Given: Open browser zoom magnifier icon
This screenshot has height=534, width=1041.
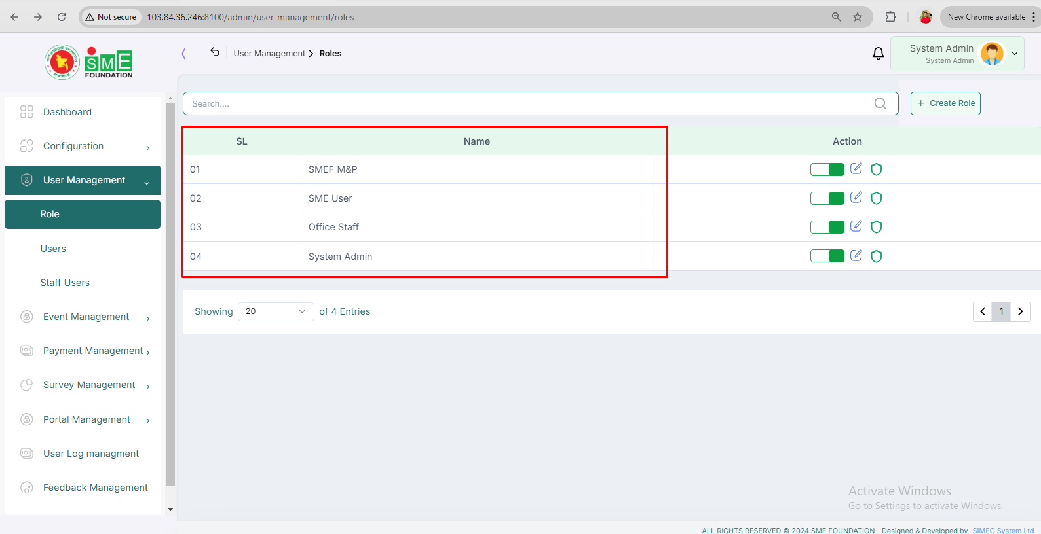Looking at the screenshot, I should [837, 17].
